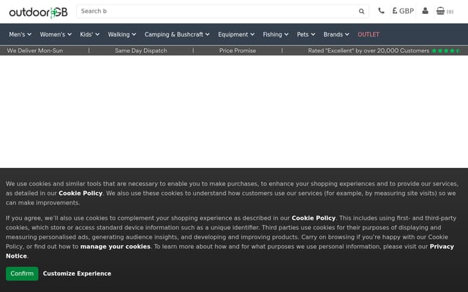This screenshot has height=292, width=468.
Task: Expand the Equipment menu
Action: (x=236, y=34)
